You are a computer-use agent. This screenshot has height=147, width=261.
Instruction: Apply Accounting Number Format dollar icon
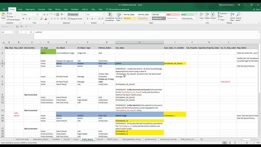point(88,19)
